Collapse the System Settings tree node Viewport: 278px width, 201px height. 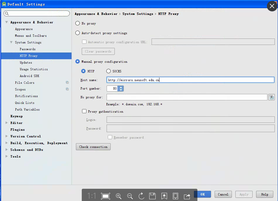11,42
